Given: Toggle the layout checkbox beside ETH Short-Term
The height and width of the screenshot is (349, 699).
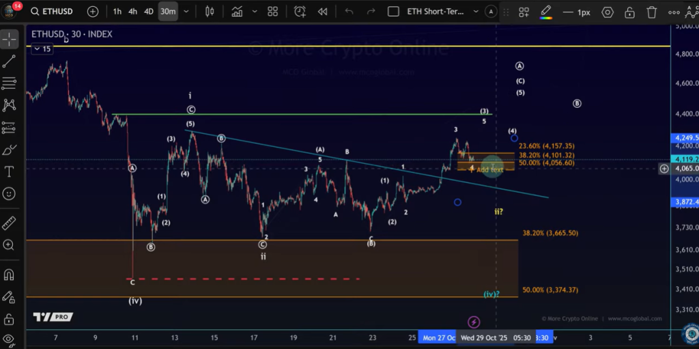Looking at the screenshot, I should tap(393, 12).
